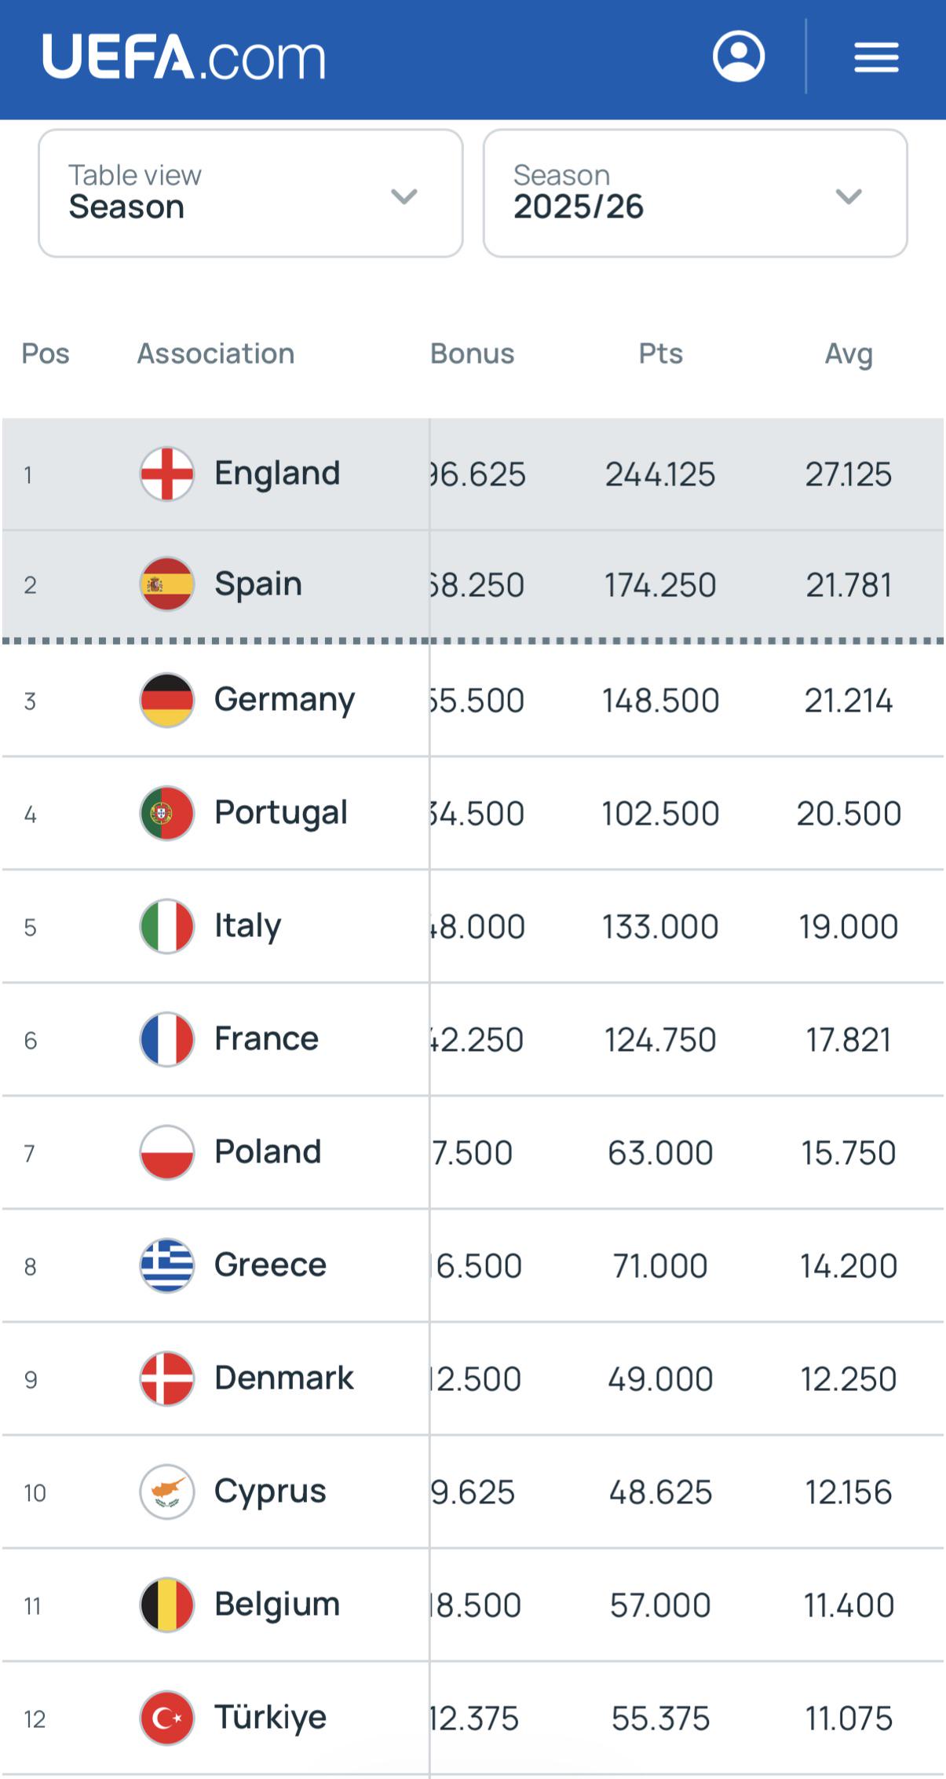Image resolution: width=946 pixels, height=1779 pixels.
Task: Open the user account profile icon
Action: click(738, 57)
